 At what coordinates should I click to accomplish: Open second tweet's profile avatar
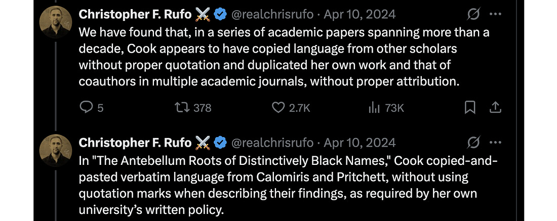point(55,151)
